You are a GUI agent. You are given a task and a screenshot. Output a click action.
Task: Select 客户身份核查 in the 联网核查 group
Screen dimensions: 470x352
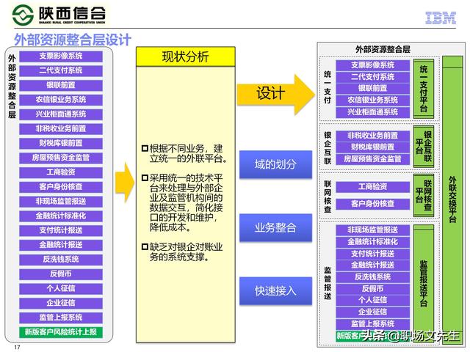tap(372, 204)
